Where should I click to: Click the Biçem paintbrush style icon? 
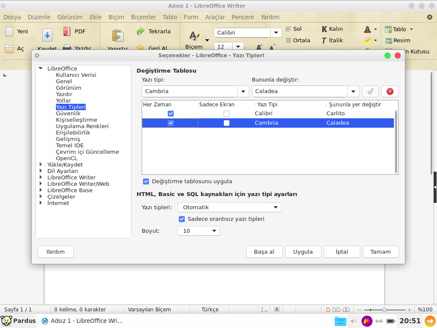[194, 36]
